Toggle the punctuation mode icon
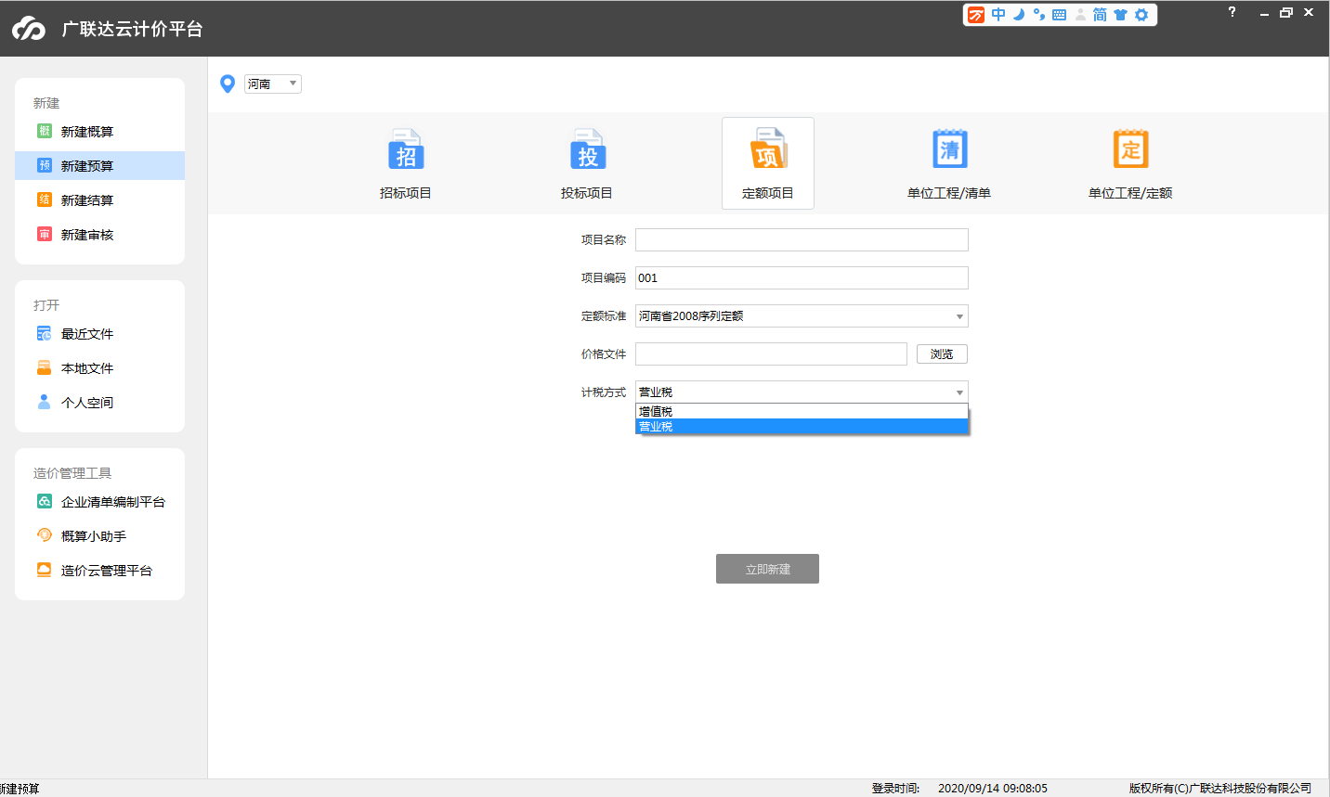 [x=1039, y=15]
